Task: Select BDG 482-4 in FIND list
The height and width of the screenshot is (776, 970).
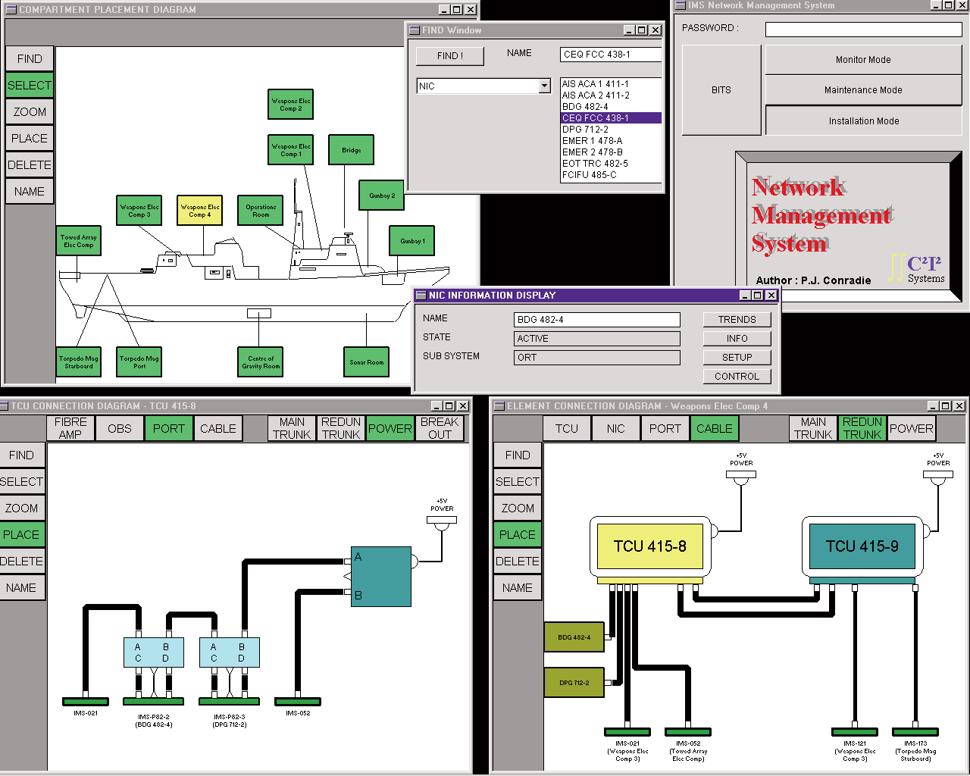Action: pos(611,107)
